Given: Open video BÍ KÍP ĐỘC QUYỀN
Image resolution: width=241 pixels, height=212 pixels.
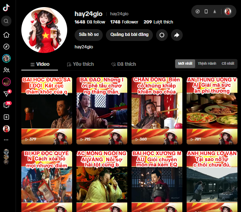Looking at the screenshot, I should (x=47, y=181).
